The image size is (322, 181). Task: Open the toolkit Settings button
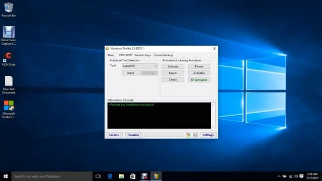pos(208,135)
